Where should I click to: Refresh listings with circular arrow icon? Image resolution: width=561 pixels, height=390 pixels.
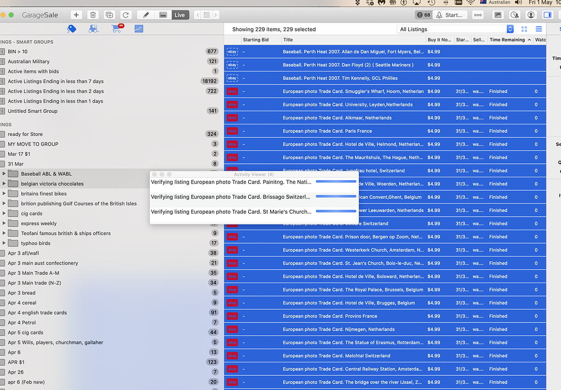click(x=125, y=15)
